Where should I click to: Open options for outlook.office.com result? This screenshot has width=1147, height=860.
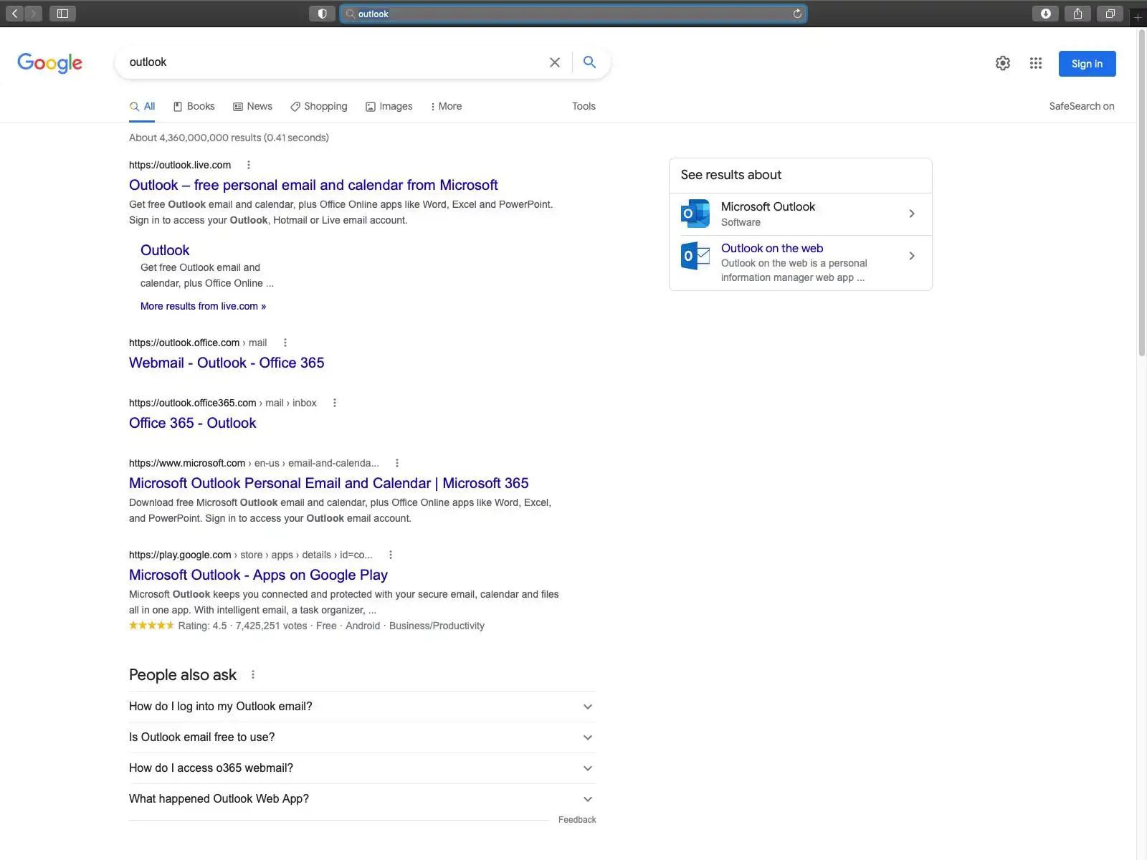coord(285,343)
